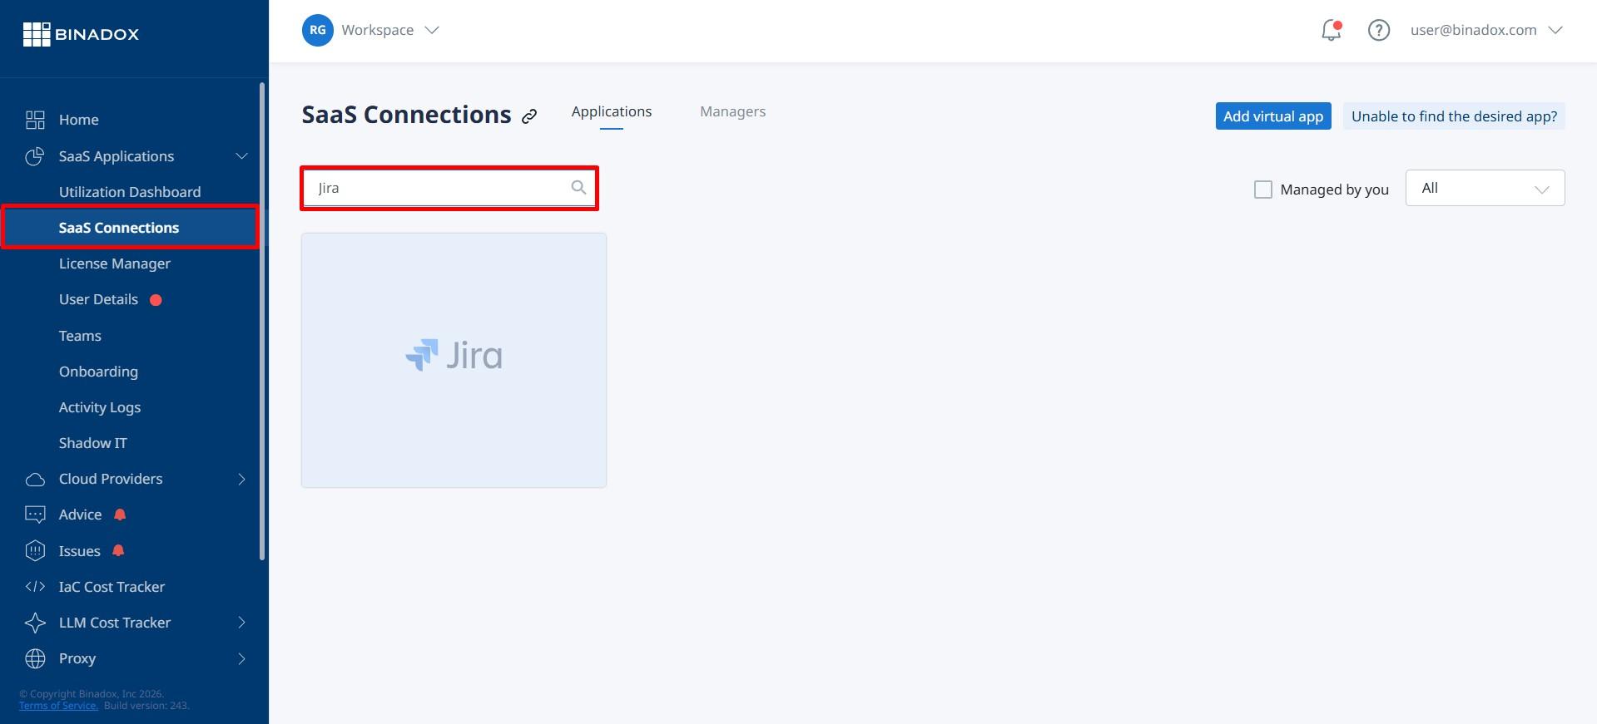This screenshot has width=1597, height=724.
Task: Open Utilization Dashboard in sidebar
Action: click(x=130, y=192)
